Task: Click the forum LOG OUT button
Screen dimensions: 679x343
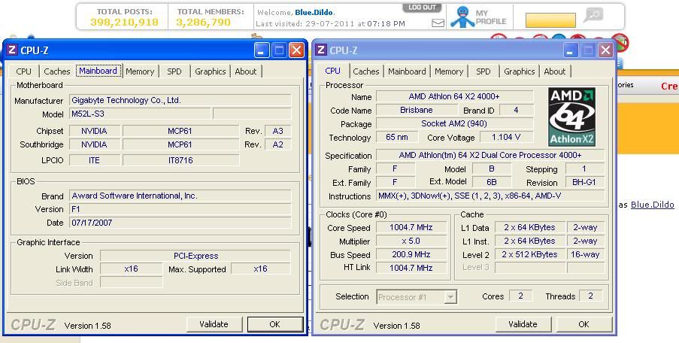Action: [422, 8]
